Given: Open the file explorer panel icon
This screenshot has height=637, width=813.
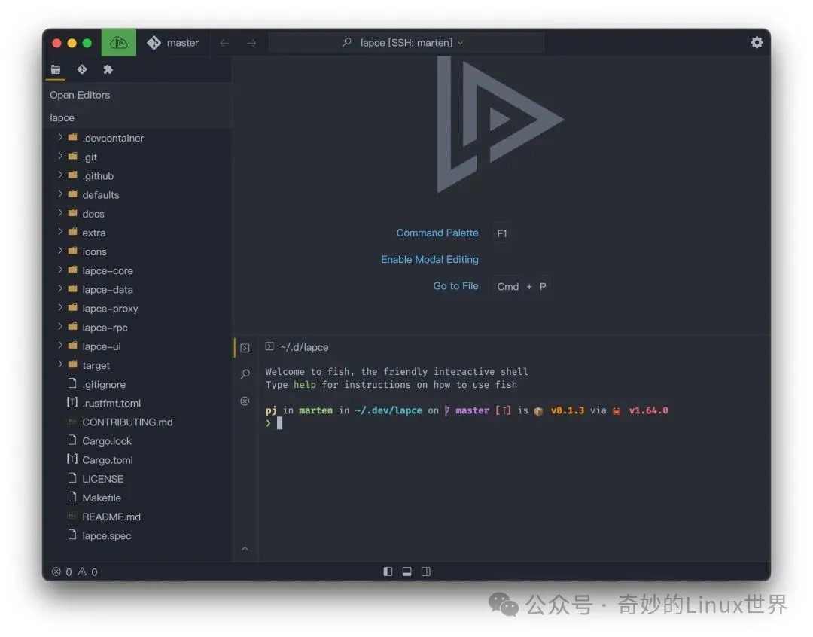Looking at the screenshot, I should click(56, 69).
